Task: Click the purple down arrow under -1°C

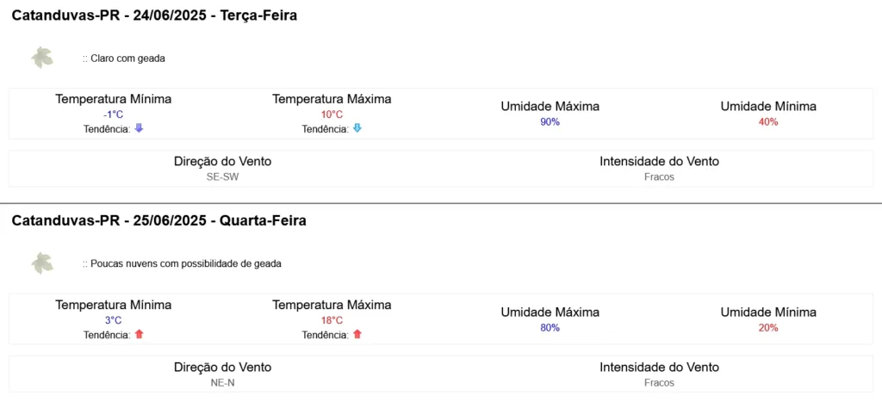Action: pyautogui.click(x=139, y=128)
